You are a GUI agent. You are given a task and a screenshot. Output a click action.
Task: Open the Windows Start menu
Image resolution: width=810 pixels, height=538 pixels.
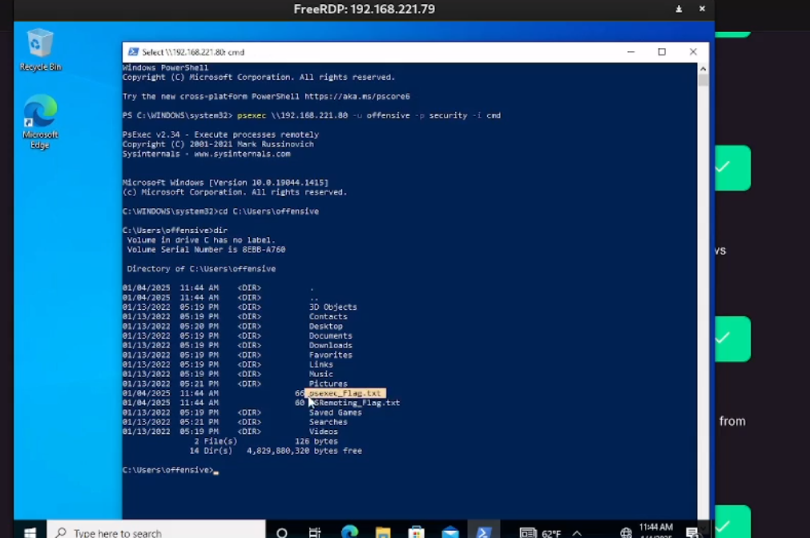30,532
